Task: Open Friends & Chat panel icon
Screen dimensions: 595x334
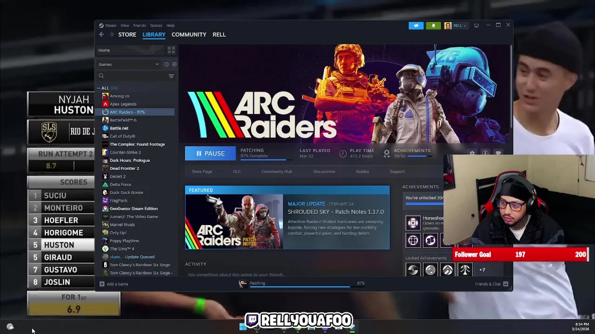Action: point(506,284)
